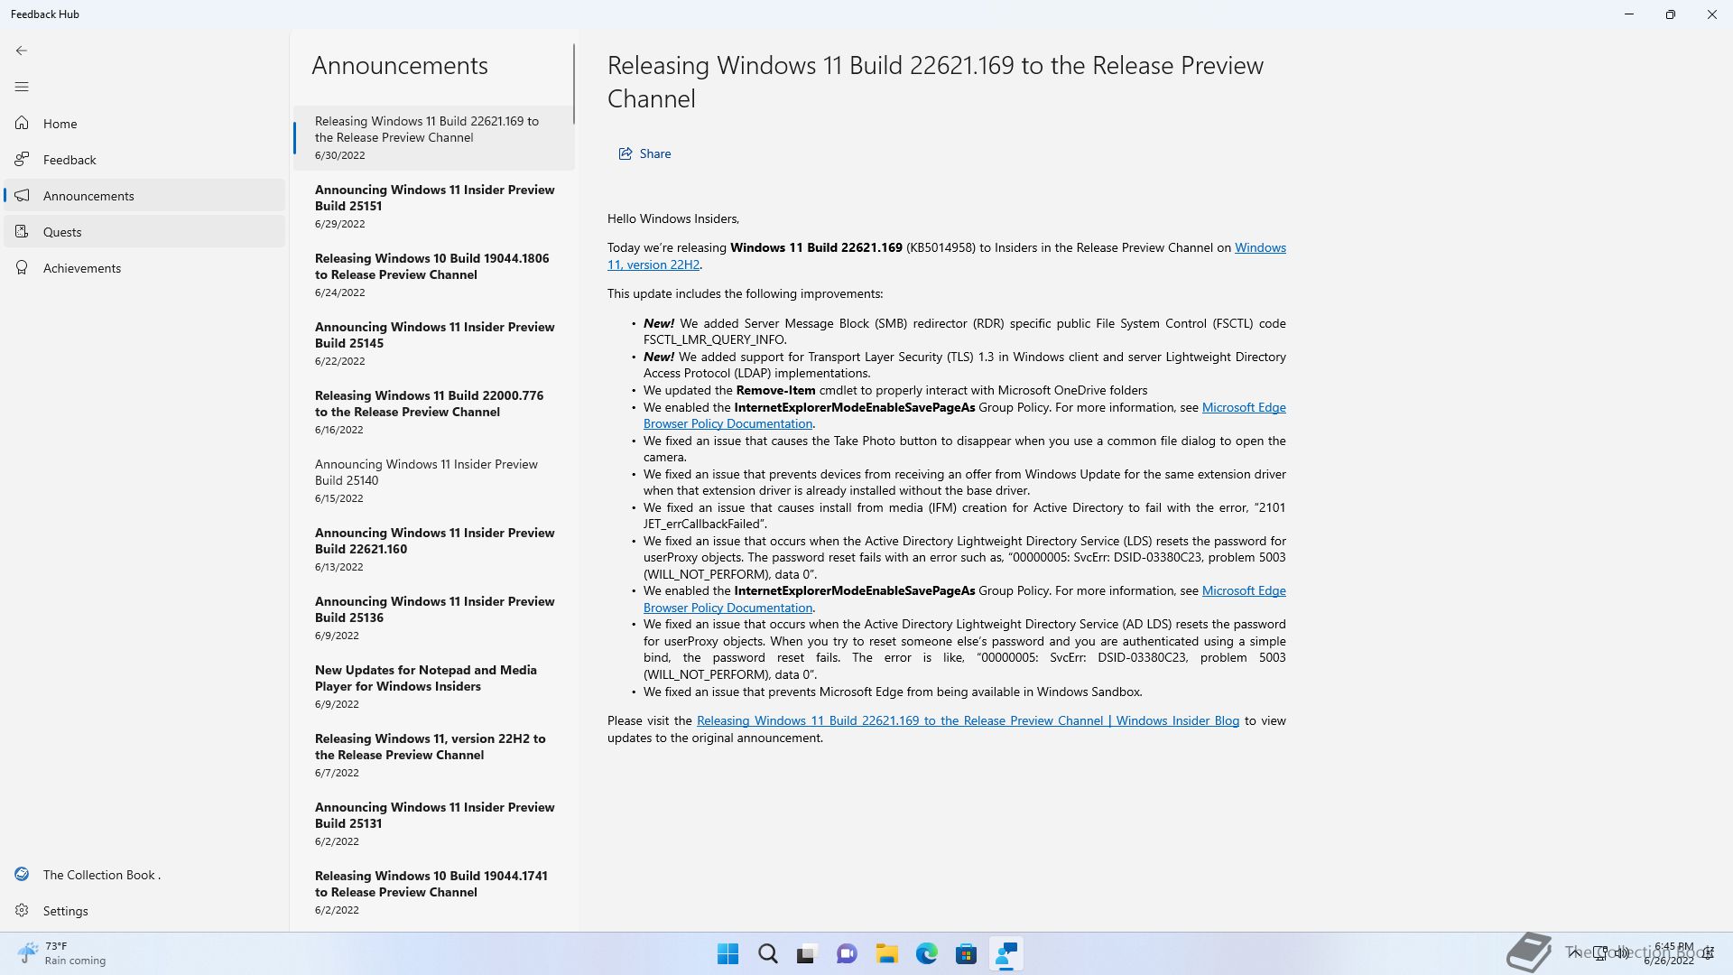The height and width of the screenshot is (975, 1733).
Task: Toggle the hamburger navigation menu
Action: coord(22,87)
